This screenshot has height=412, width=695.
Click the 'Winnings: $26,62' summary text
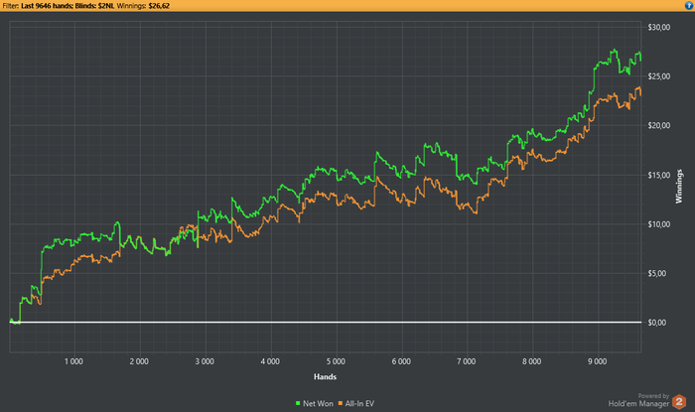[143, 6]
